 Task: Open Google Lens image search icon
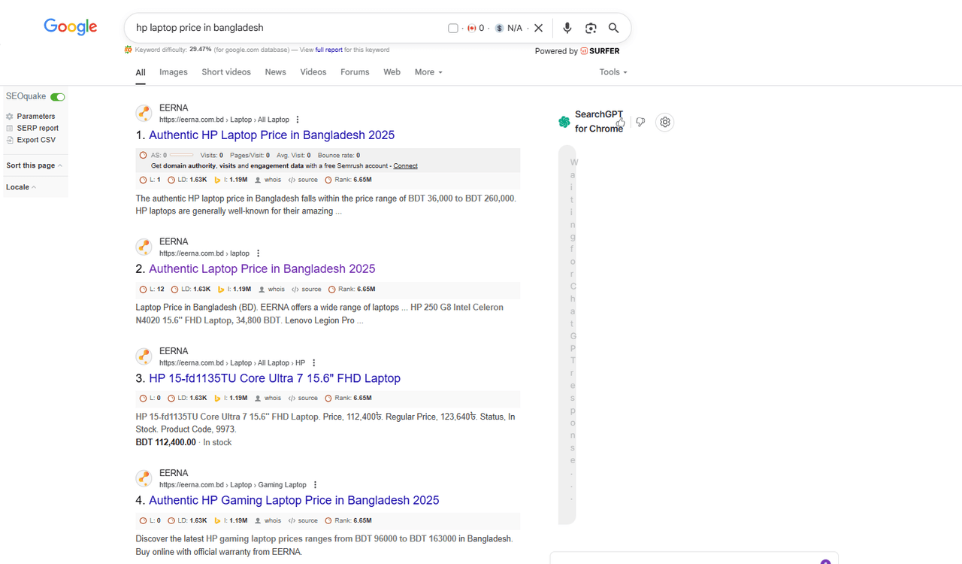click(x=591, y=28)
